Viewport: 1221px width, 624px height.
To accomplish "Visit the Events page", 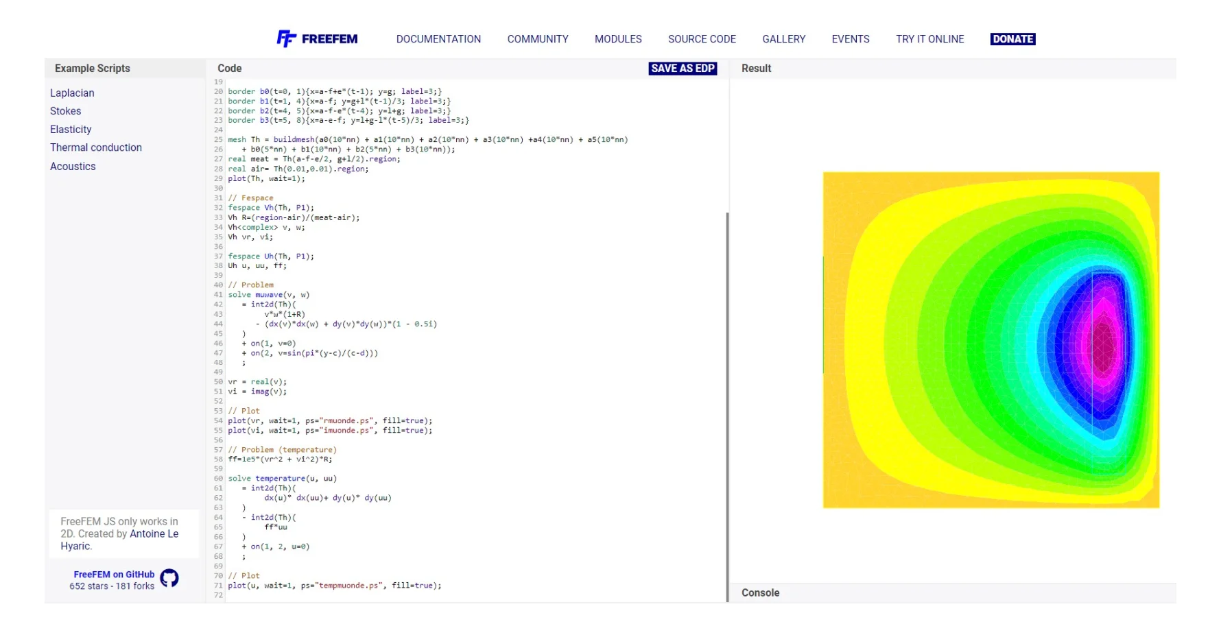I will 851,39.
